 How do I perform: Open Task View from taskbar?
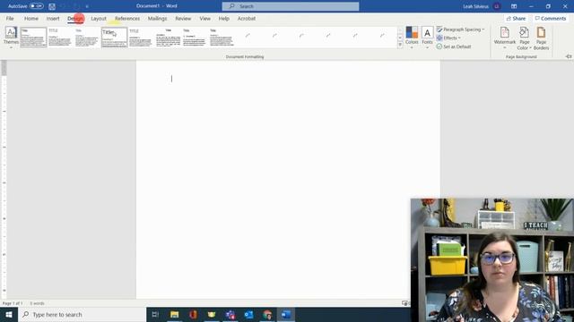[155, 314]
